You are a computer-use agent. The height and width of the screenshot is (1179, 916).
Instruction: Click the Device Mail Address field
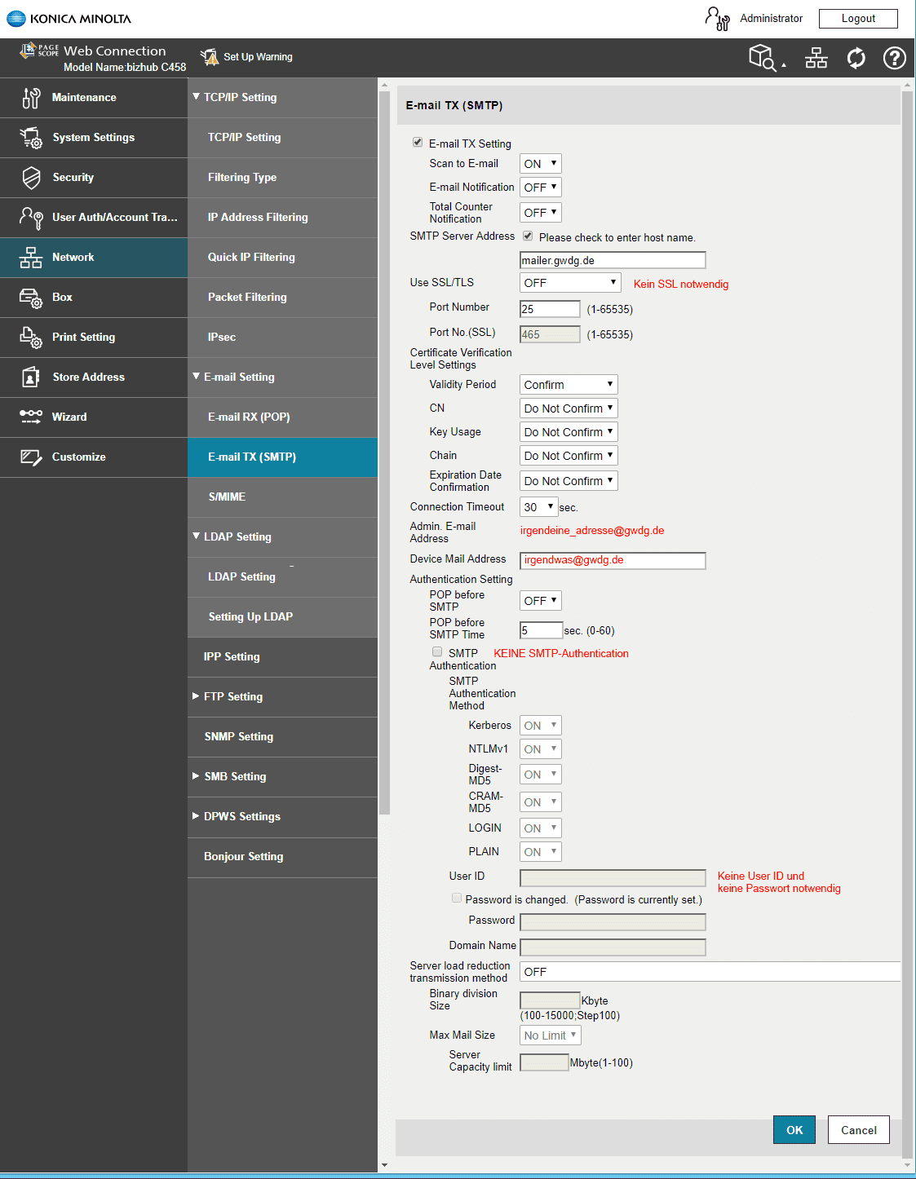pyautogui.click(x=613, y=560)
